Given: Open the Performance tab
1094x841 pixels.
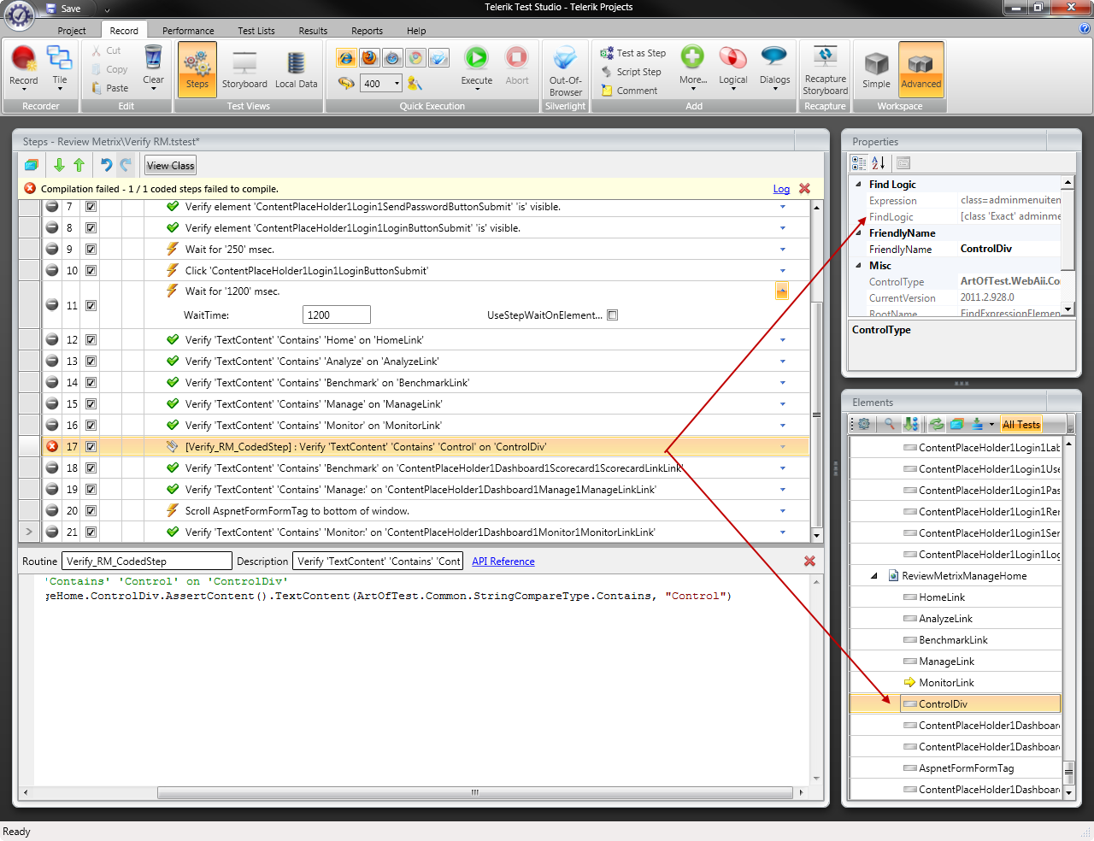Looking at the screenshot, I should coord(188,31).
